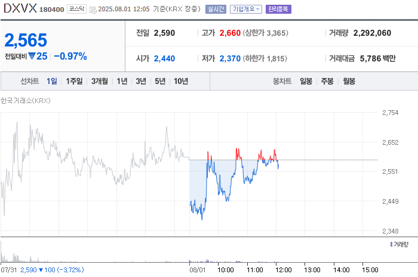Viewport: 418px width, 277px height.
Task: Switch to 주봉 candlestick chart
Action: [x=327, y=81]
